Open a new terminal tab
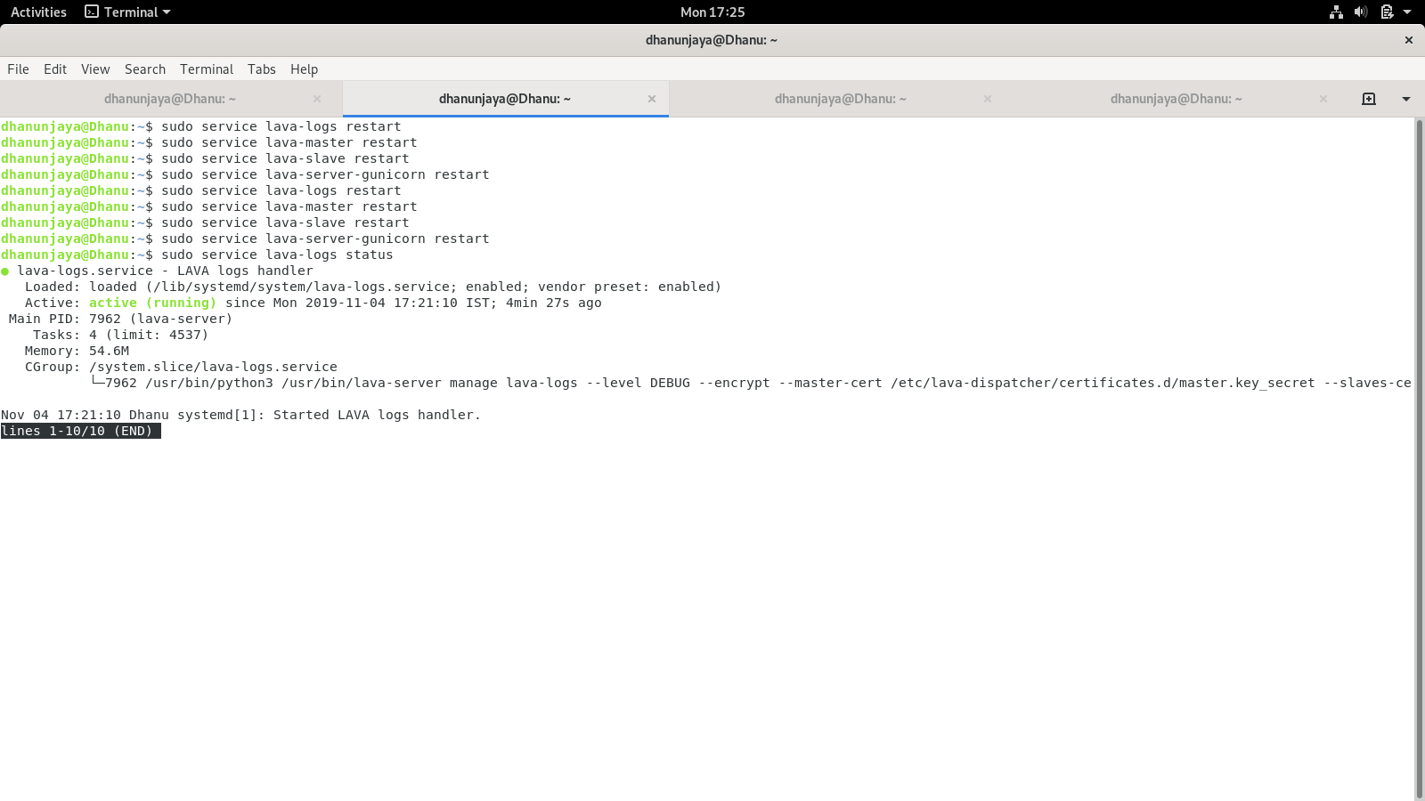1425x801 pixels. coord(1369,99)
